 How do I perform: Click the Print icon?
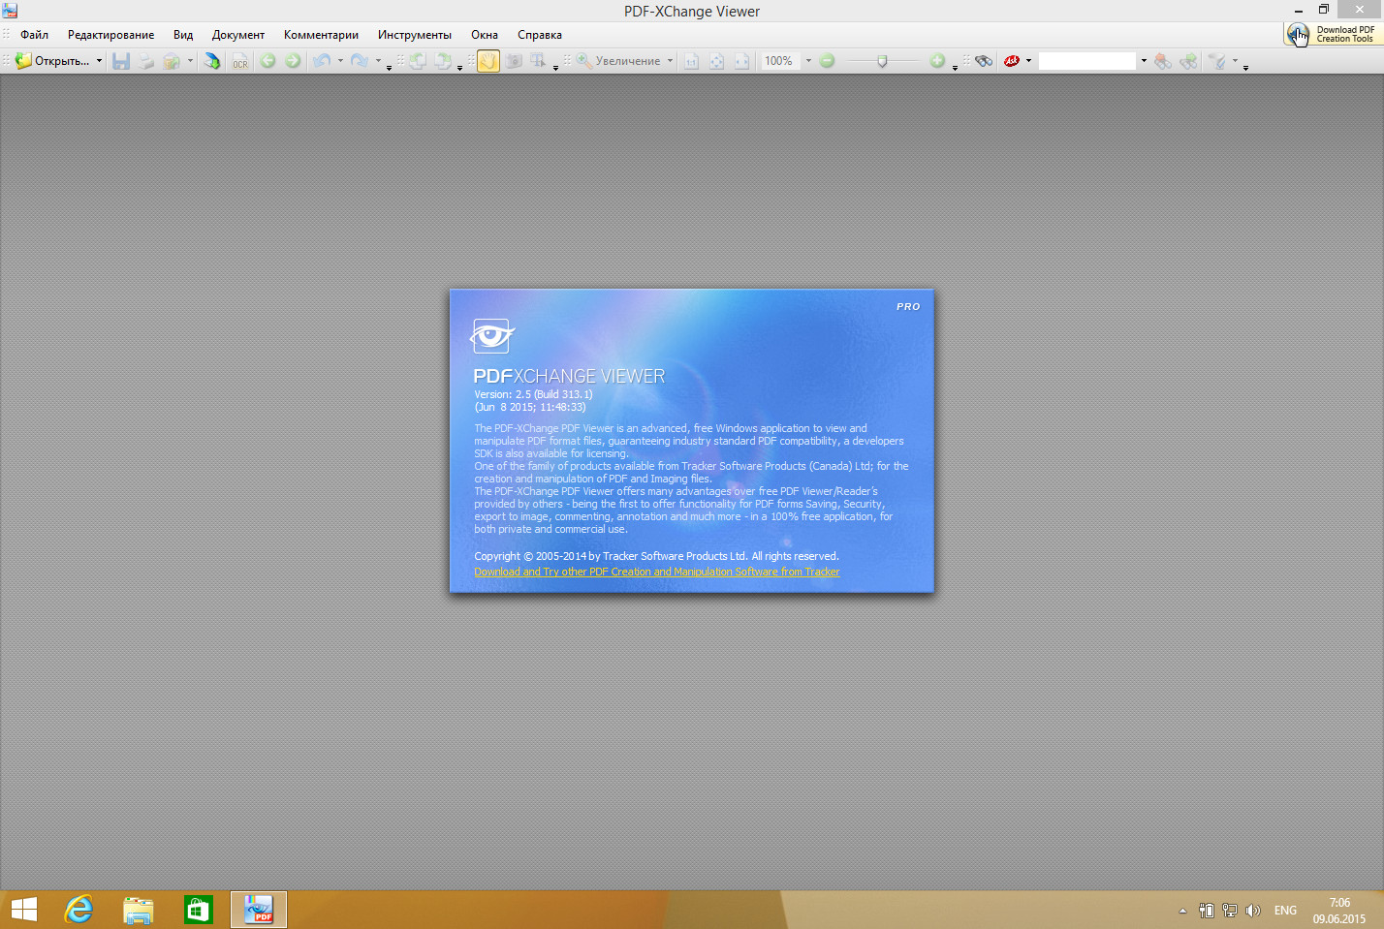[x=145, y=61]
